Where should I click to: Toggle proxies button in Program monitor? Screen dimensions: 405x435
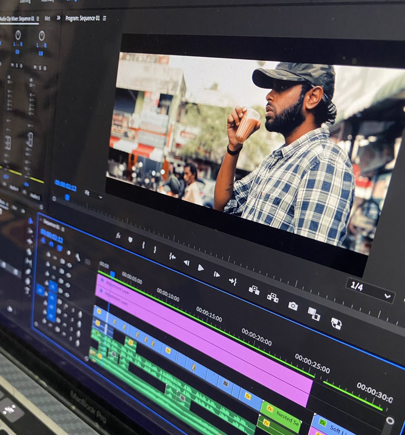click(336, 323)
